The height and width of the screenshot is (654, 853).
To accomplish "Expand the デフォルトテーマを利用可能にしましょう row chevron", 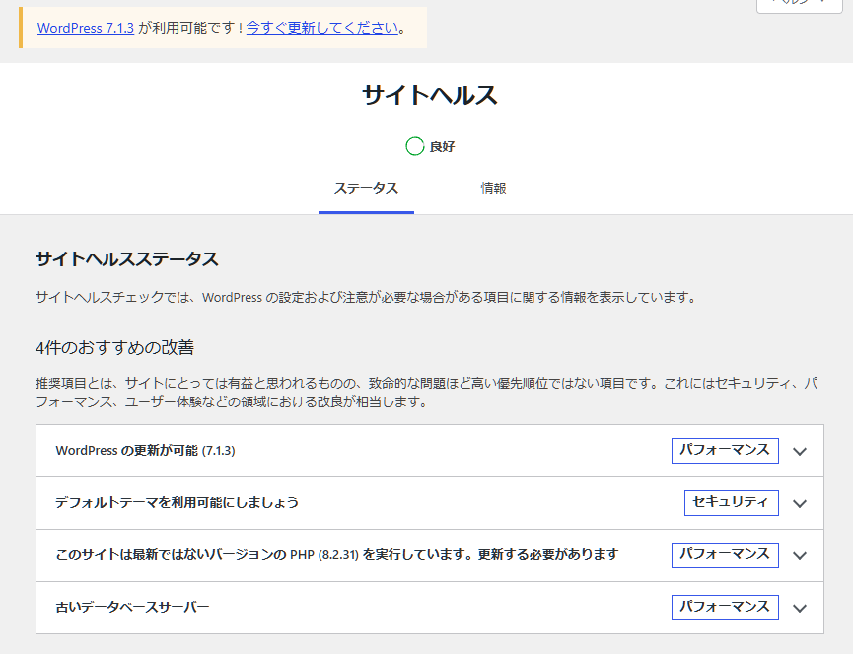I will pos(799,503).
